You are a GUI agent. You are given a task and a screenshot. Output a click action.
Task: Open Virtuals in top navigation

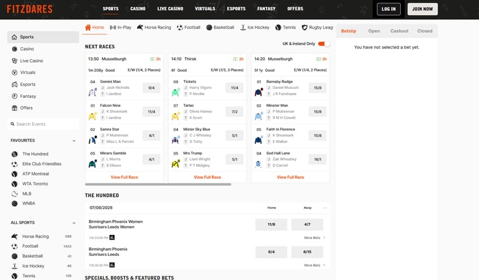click(205, 9)
